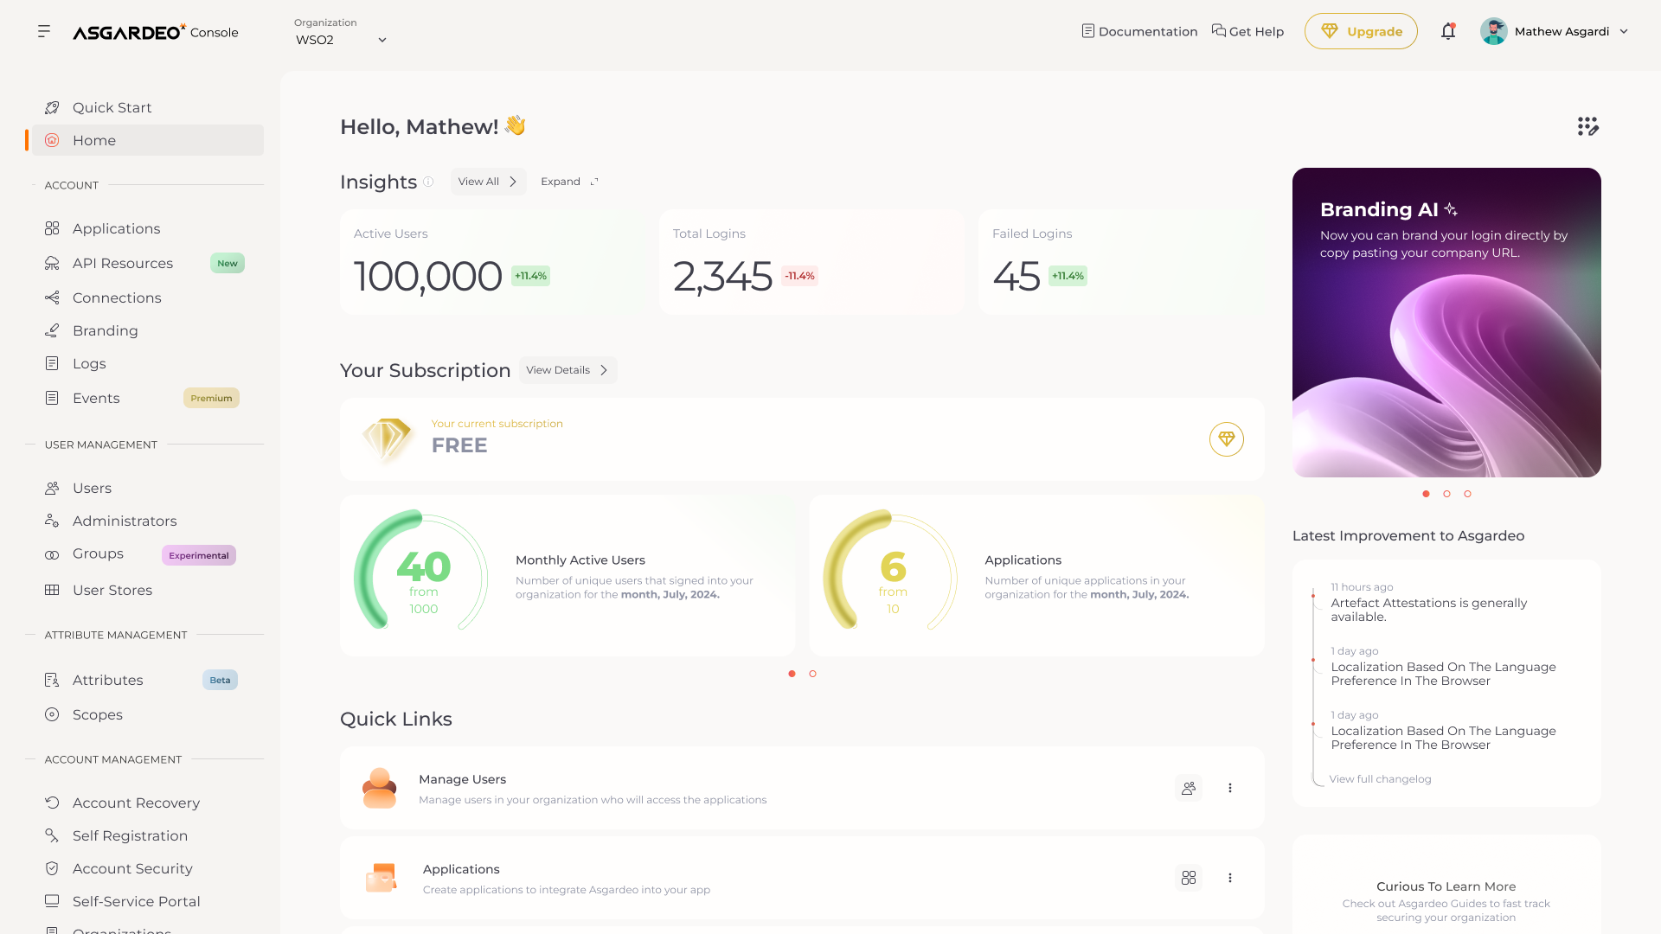Click the apps grid icon in Applications quick link
The image size is (1661, 934).
tap(1189, 878)
